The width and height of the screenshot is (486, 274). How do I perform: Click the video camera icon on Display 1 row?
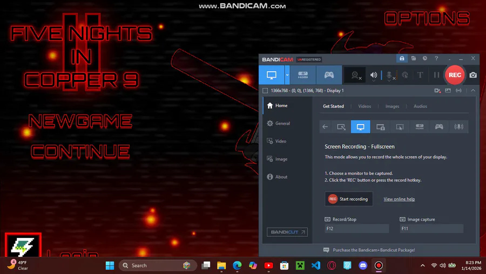click(x=437, y=91)
